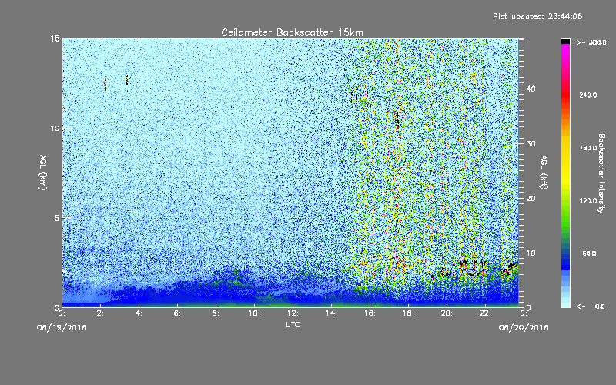Select the "AGL (kft)" axis label

(544, 172)
